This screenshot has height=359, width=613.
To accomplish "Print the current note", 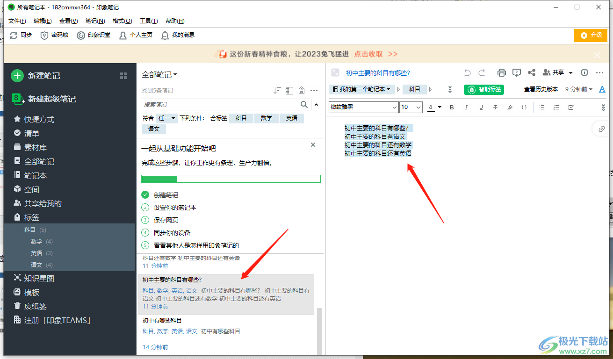I will tap(502, 72).
